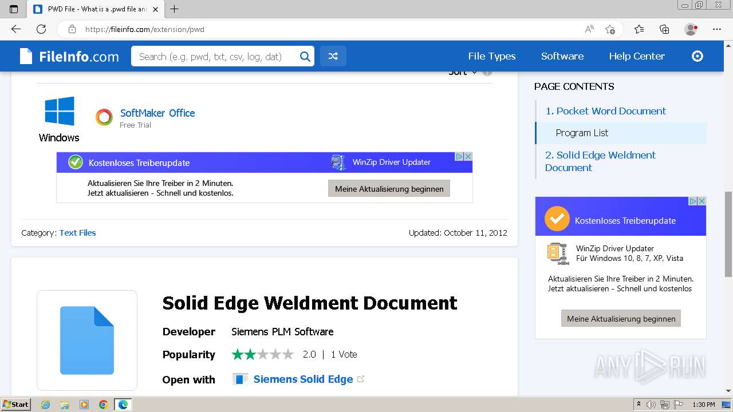This screenshot has width=733, height=412.
Task: Close the sidebar ad X icon
Action: click(x=702, y=201)
